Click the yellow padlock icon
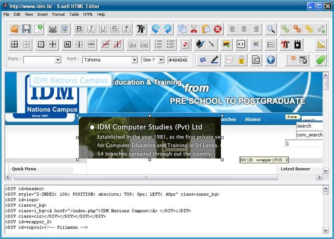The height and width of the screenshot is (239, 334). (241, 60)
